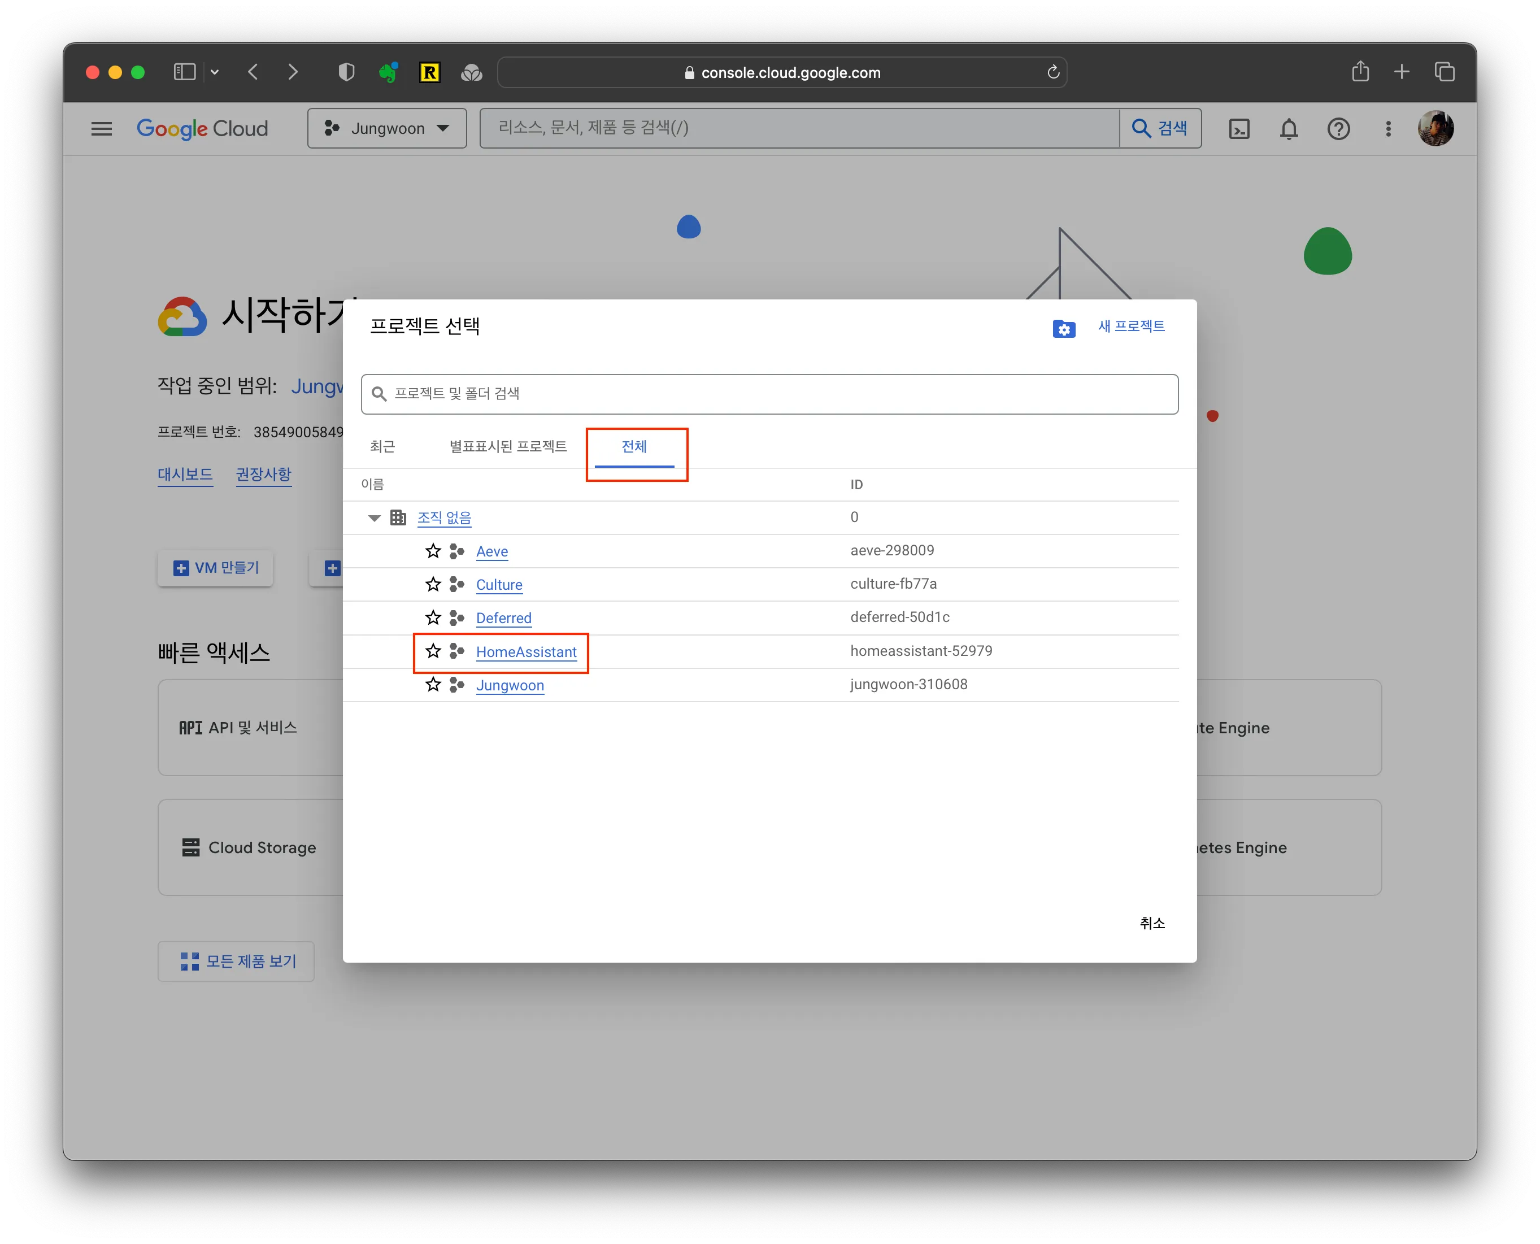
Task: Open the Google Cloud navigation hamburger menu
Action: (x=102, y=128)
